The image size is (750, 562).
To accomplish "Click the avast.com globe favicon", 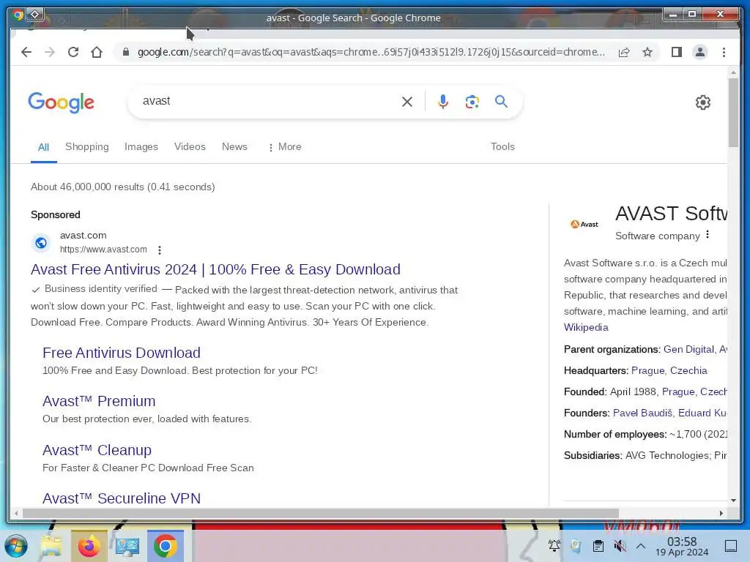I will tap(41, 243).
